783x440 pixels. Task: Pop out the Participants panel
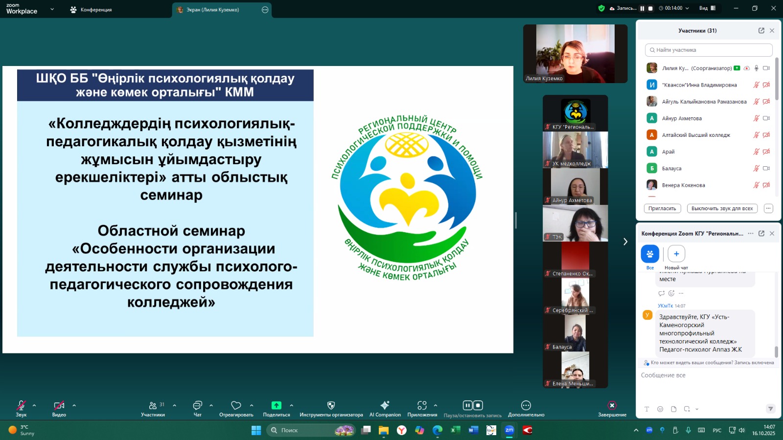[x=761, y=30]
